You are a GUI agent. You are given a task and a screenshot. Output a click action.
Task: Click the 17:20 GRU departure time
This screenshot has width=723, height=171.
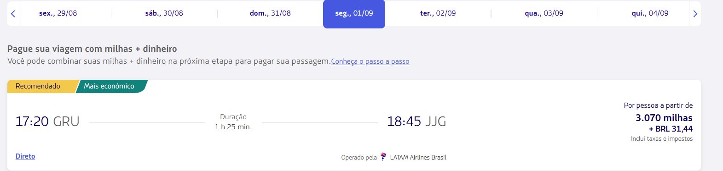(47, 121)
